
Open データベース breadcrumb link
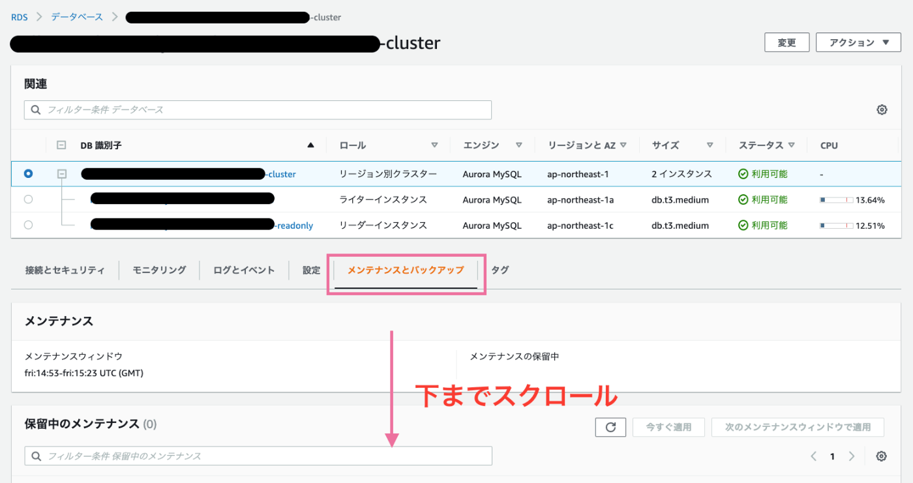[77, 18]
